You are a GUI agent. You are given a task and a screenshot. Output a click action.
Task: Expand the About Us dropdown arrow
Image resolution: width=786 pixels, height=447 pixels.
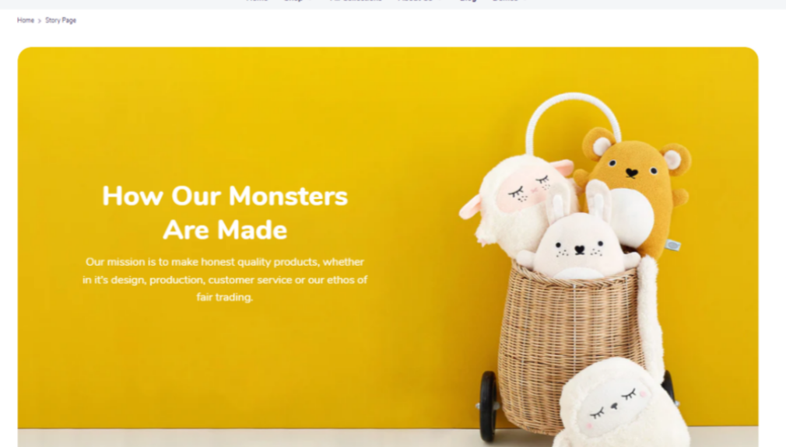(440, 1)
